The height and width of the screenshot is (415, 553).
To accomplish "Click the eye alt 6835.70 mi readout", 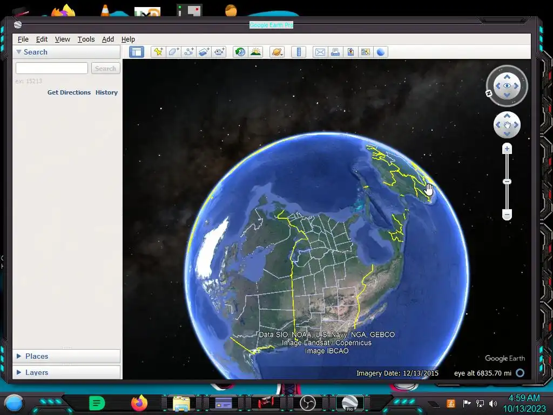I will (483, 373).
